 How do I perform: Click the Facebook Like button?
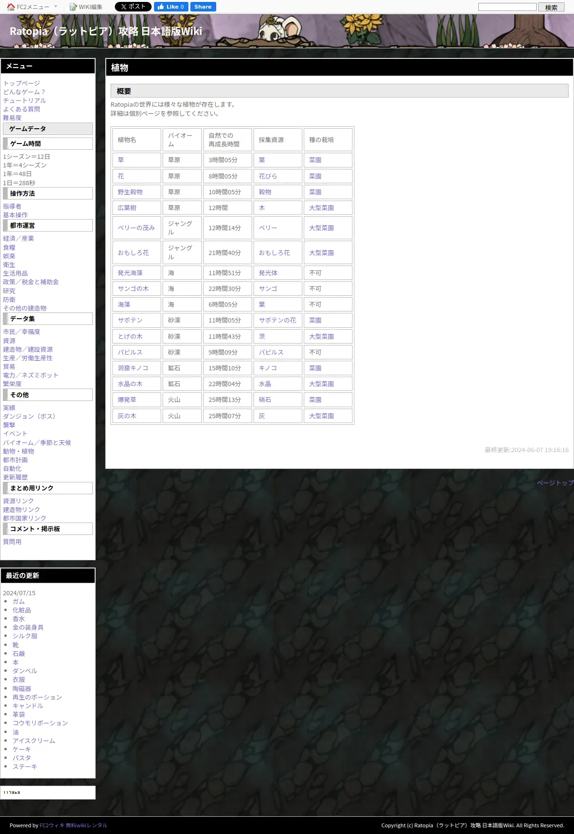pos(171,7)
